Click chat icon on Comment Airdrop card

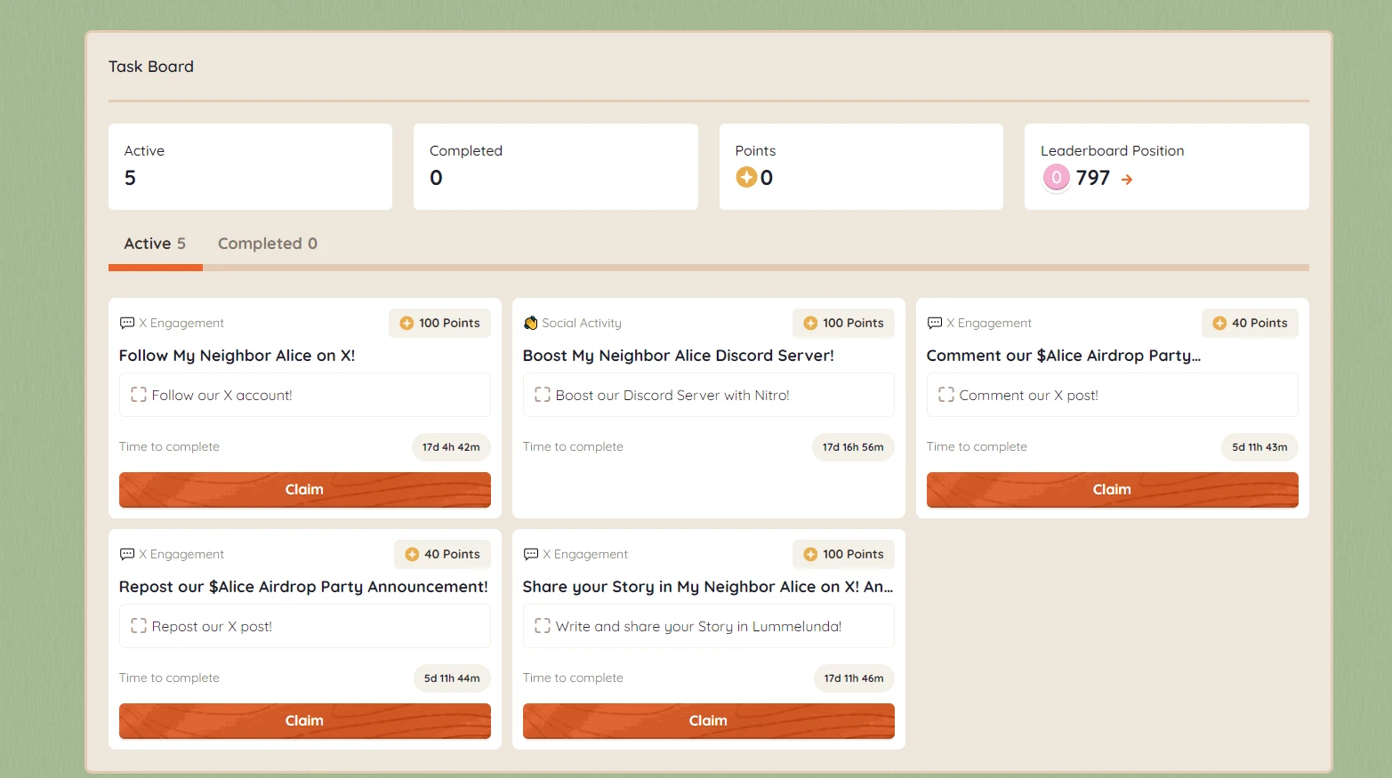point(935,323)
